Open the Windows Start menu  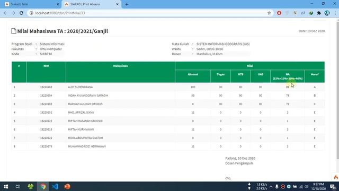6,186
